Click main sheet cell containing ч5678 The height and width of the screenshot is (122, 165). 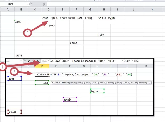[x=21, y=56]
